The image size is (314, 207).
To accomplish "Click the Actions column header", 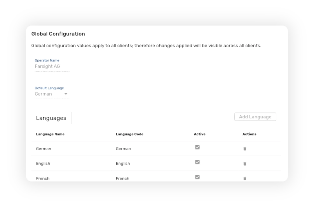I will pos(249,134).
